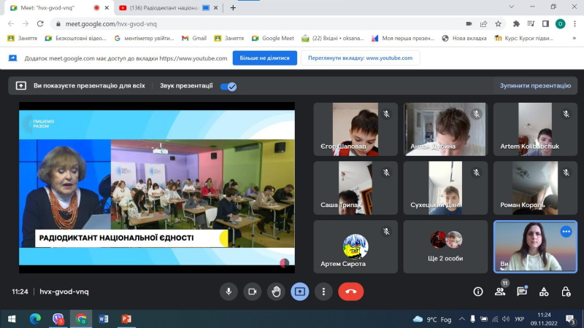Click Переглянути вкладку: www.youtube.com button

pyautogui.click(x=360, y=58)
